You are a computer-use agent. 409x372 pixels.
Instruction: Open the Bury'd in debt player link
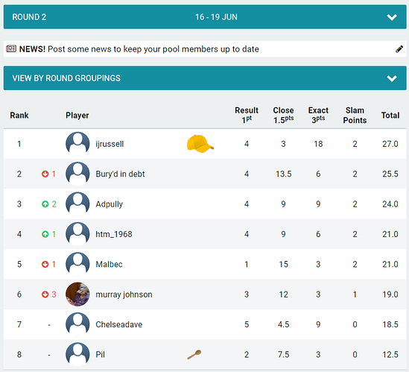pos(120,174)
